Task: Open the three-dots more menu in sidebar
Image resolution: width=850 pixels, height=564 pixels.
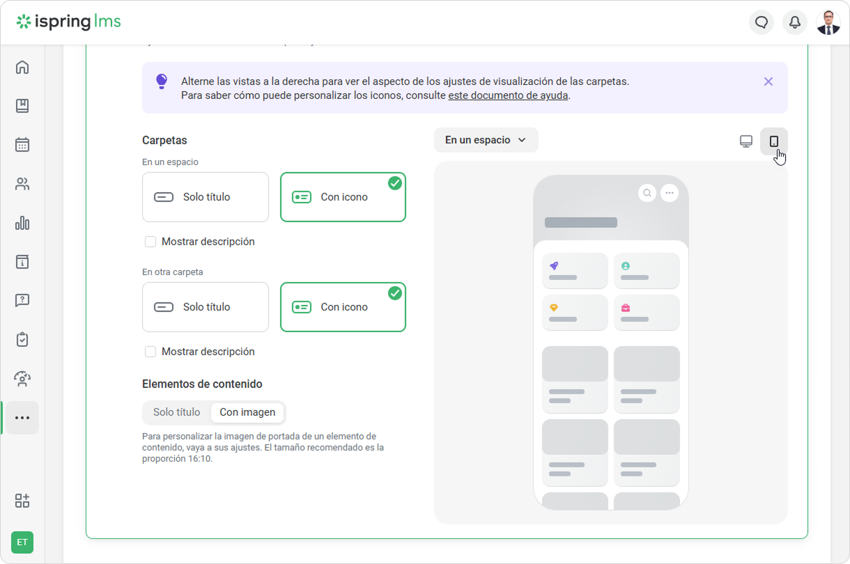Action: click(22, 418)
